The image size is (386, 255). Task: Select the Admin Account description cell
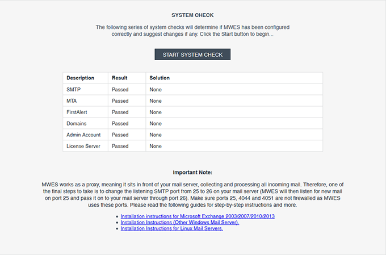tap(83, 135)
